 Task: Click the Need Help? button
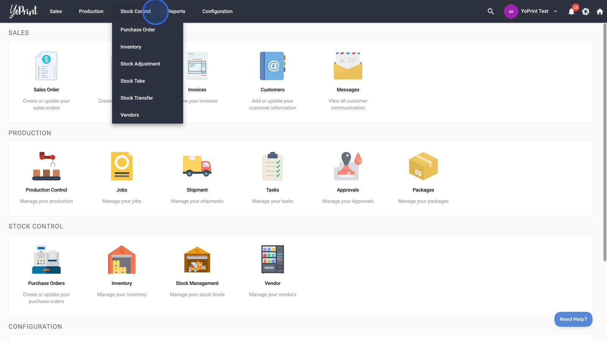(573, 319)
